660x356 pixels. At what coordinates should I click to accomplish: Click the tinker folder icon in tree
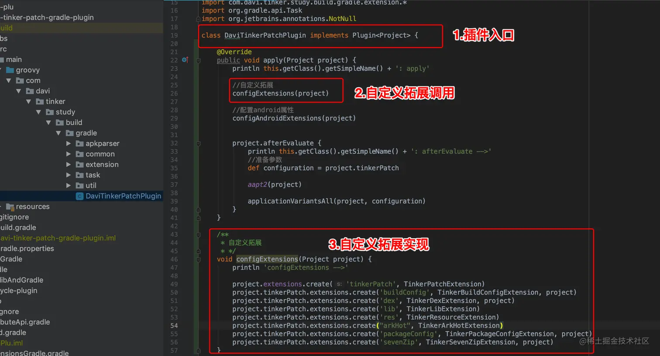click(40, 102)
